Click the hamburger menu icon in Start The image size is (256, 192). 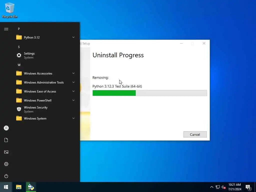click(x=6, y=29)
